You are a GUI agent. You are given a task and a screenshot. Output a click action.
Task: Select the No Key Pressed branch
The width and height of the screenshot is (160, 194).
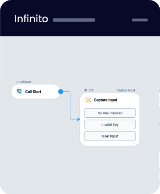coord(110,113)
